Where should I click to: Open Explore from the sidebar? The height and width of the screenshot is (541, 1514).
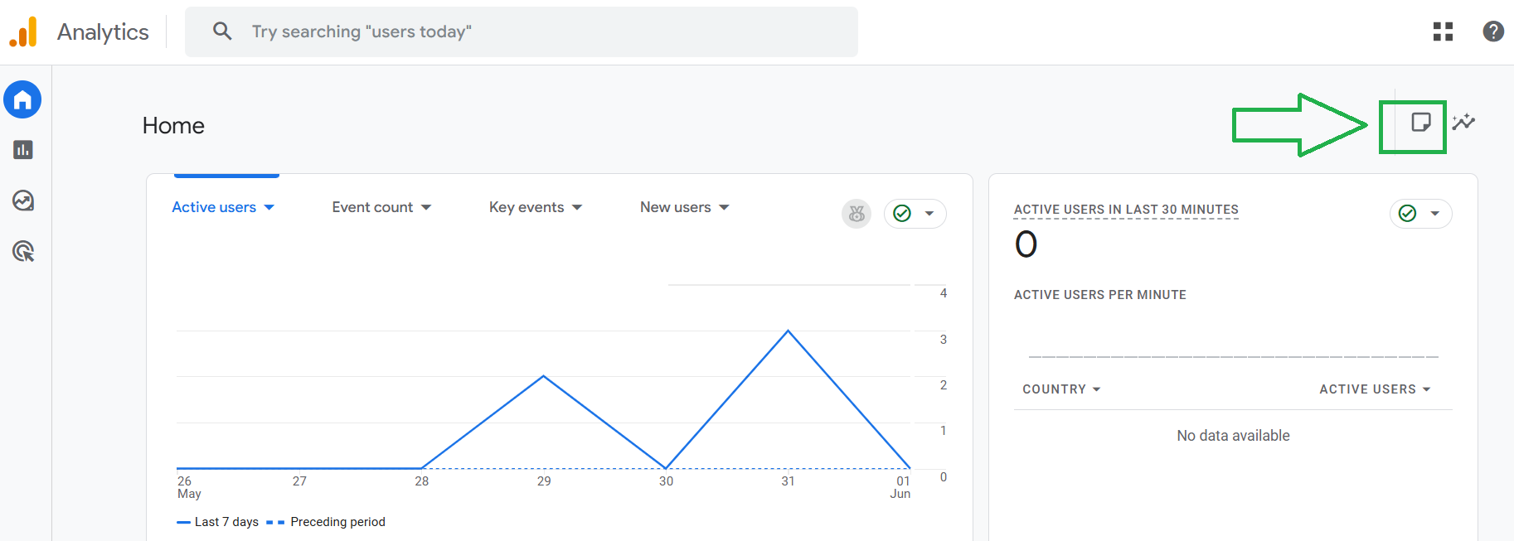(x=22, y=200)
